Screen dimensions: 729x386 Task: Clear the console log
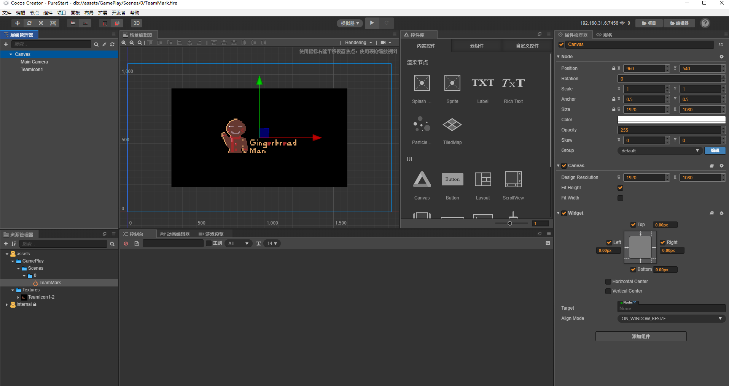[126, 244]
